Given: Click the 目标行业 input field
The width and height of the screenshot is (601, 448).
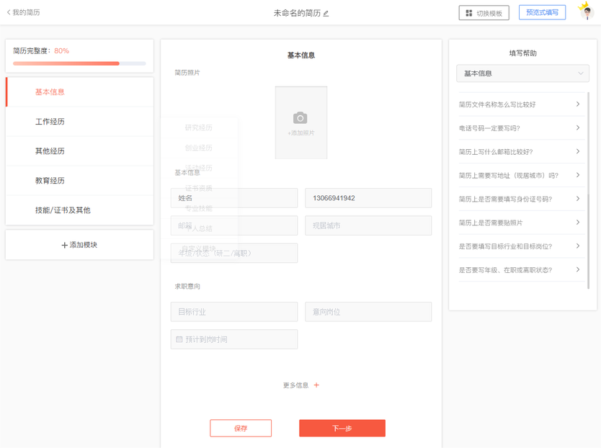Looking at the screenshot, I should click(234, 312).
